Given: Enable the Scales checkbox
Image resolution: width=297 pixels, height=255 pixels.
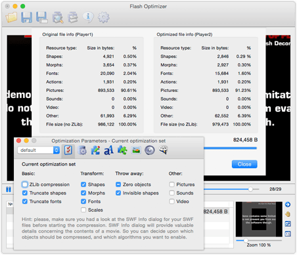Looking at the screenshot, I should [83, 210].
